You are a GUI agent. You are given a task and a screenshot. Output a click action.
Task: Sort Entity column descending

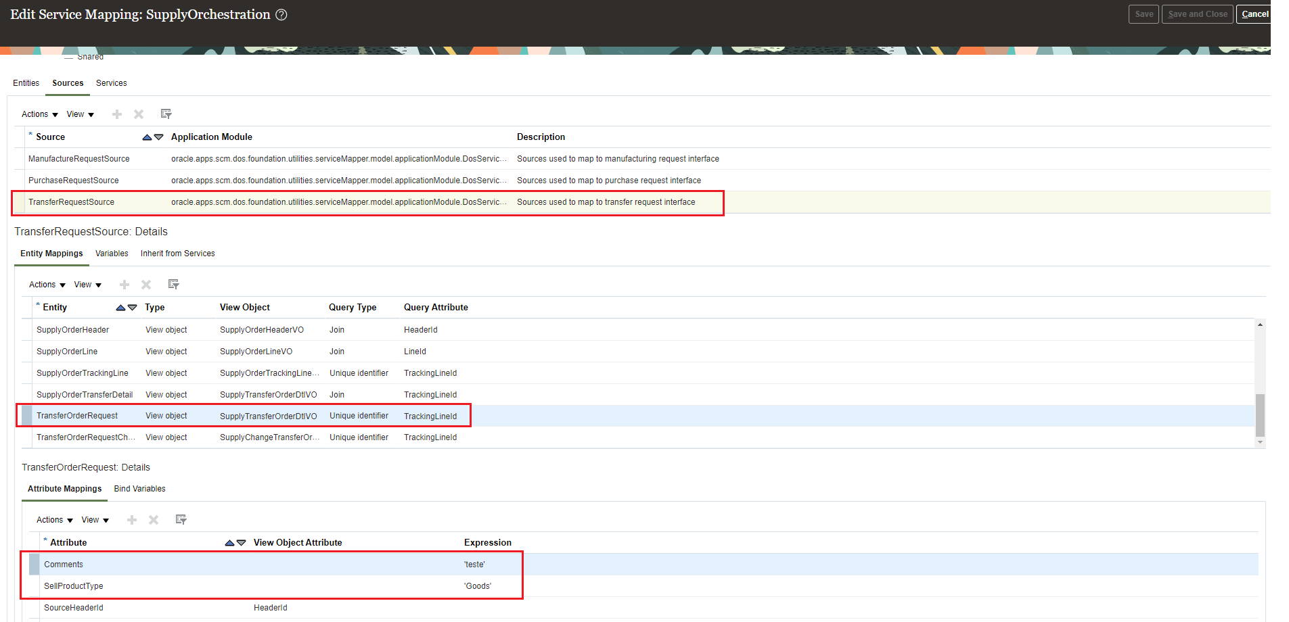(133, 308)
